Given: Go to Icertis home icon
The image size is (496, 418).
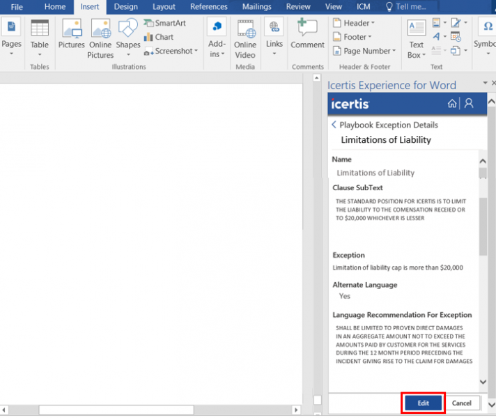Looking at the screenshot, I should (452, 104).
